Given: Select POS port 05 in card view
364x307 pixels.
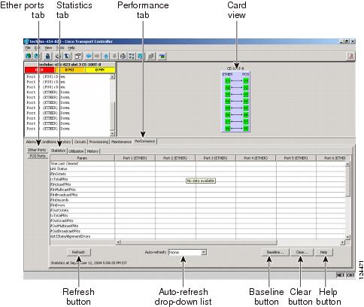Looking at the screenshot, I should tap(246, 108).
